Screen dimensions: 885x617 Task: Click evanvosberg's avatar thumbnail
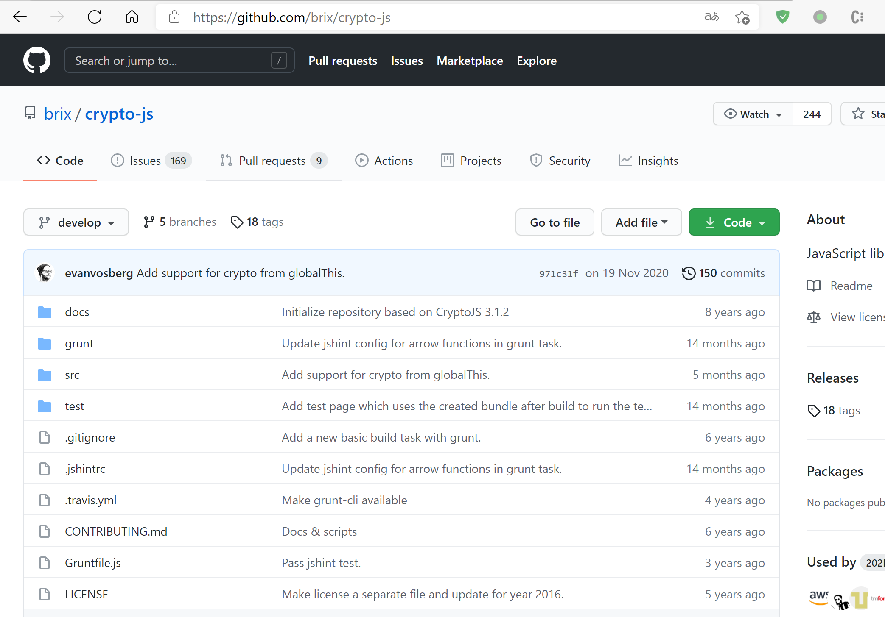pyautogui.click(x=45, y=273)
